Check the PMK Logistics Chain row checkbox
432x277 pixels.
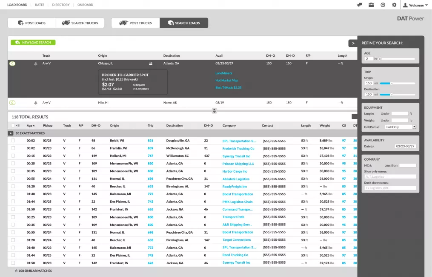click(x=13, y=202)
